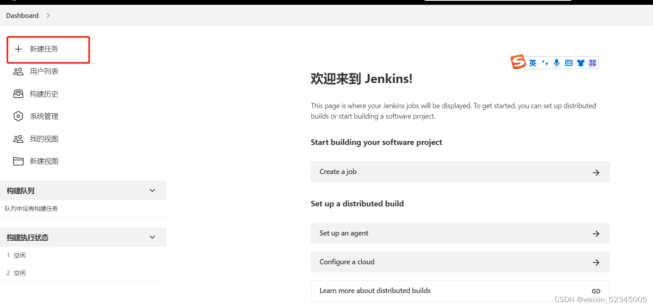Open the Dashboard breadcrumb chevron menu
Screen dimensions: 653x307
click(x=48, y=16)
